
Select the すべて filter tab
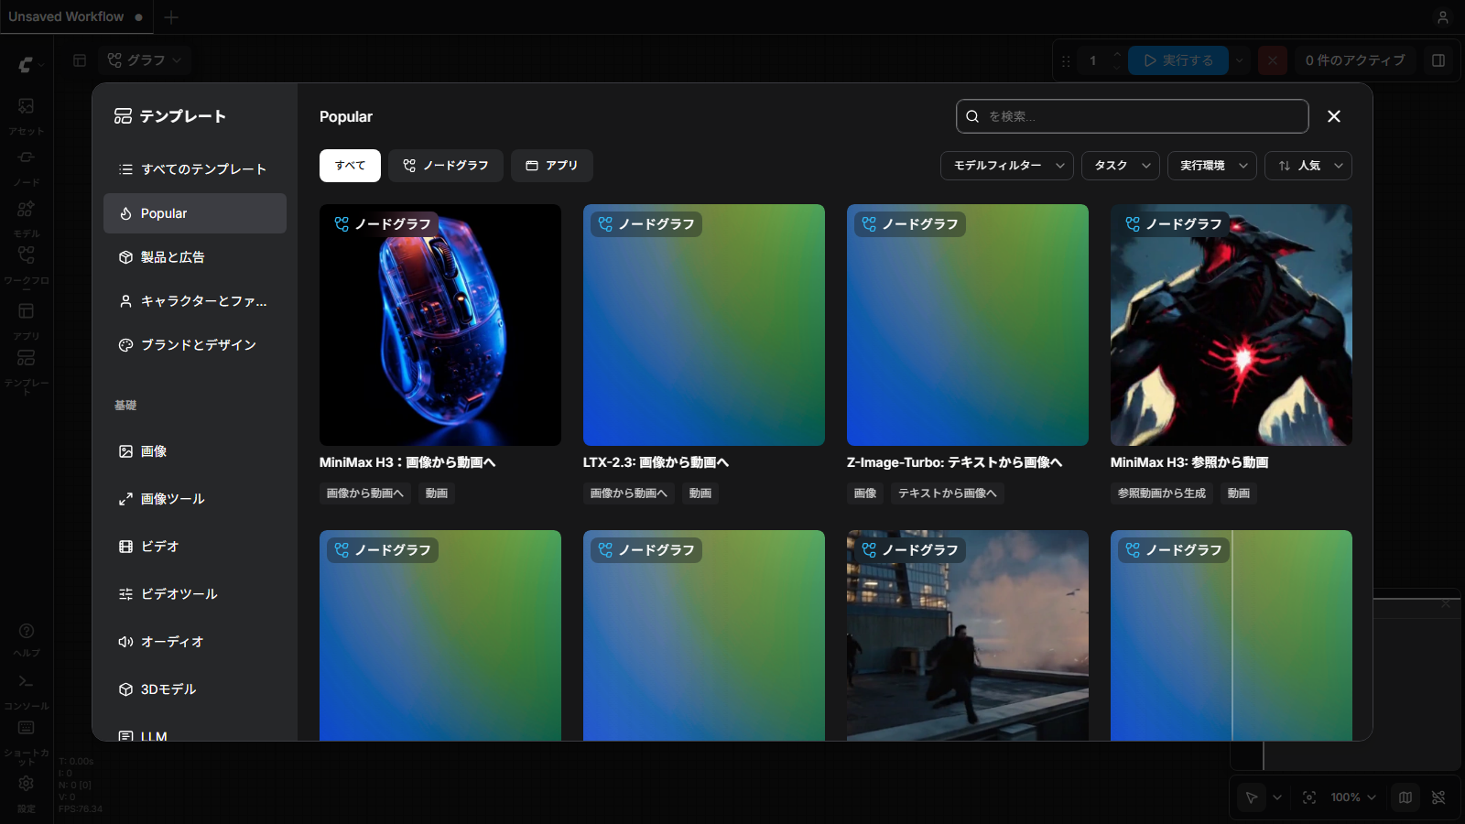[x=350, y=166]
